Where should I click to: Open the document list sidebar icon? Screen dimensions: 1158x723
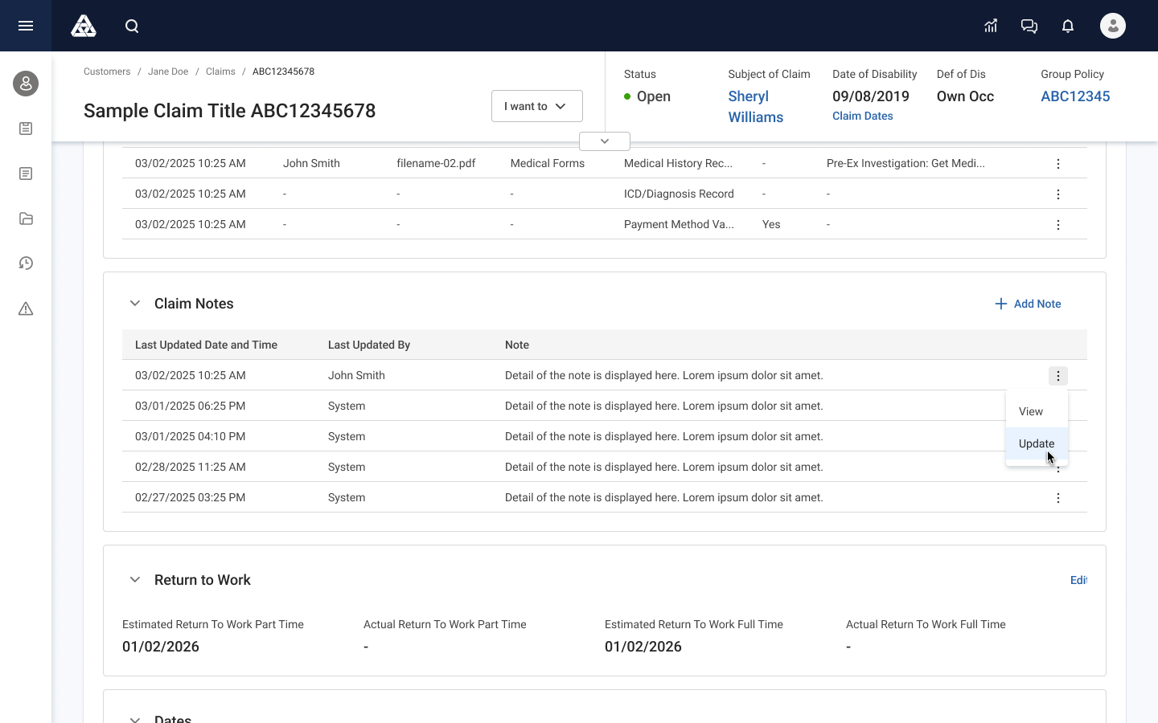click(x=26, y=174)
